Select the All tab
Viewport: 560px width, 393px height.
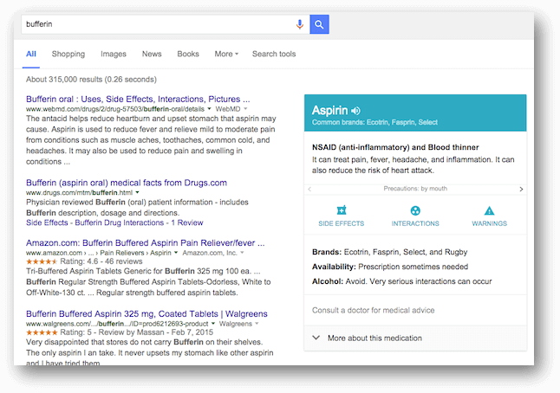[x=31, y=54]
